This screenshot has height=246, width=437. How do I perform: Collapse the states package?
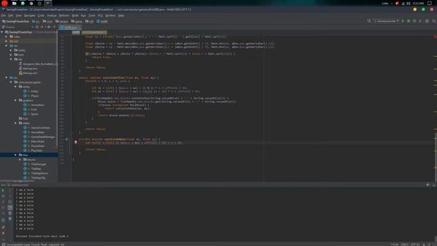coord(16,123)
